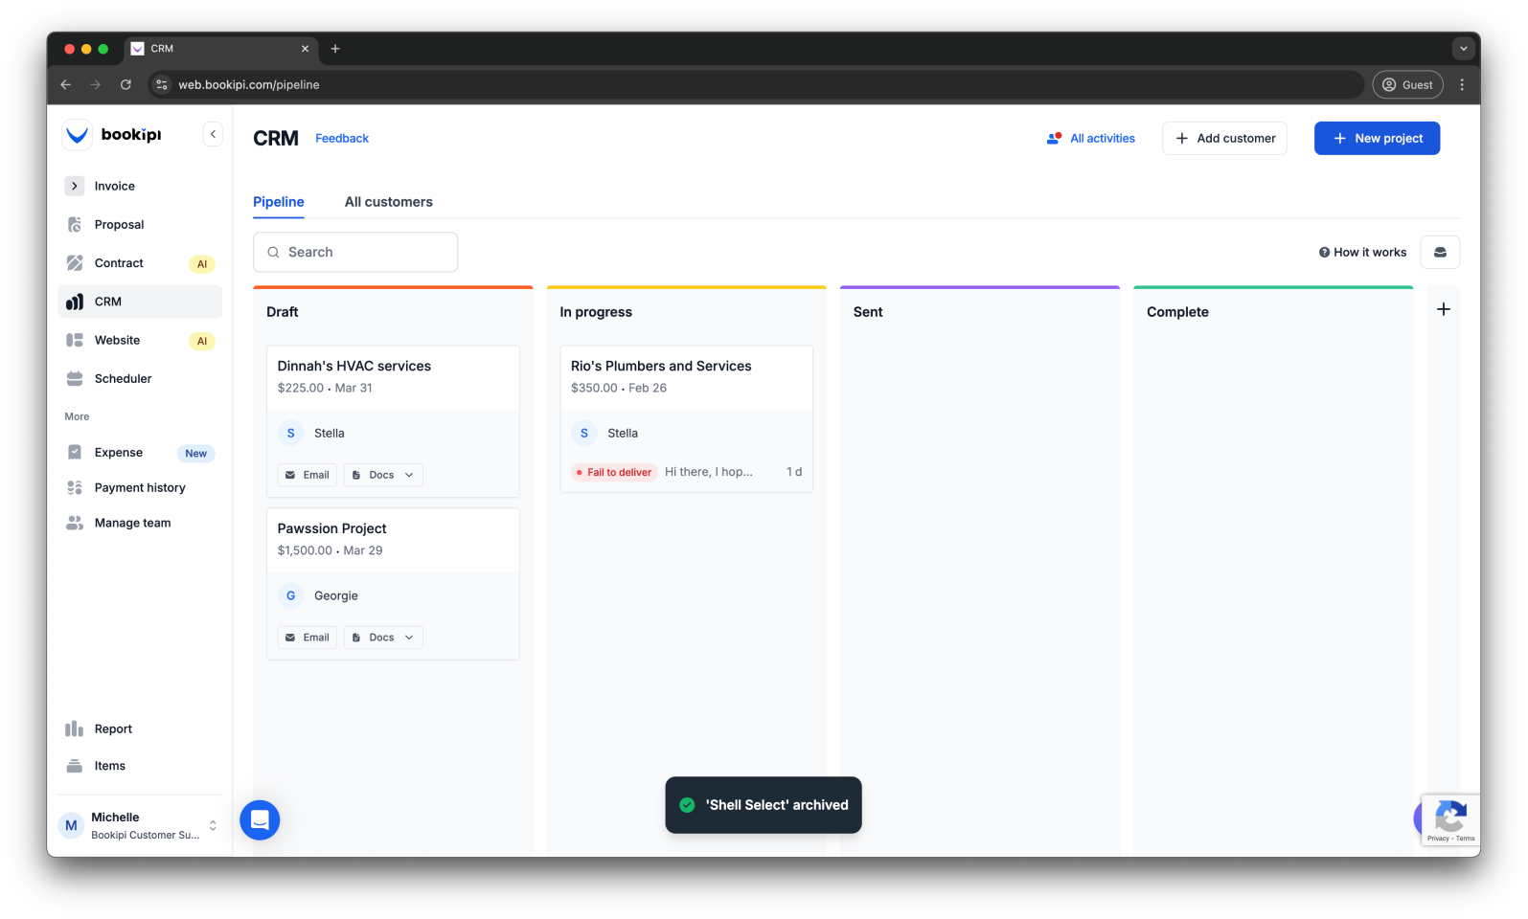Click the $350.00 · Feb 26 text

(x=619, y=389)
